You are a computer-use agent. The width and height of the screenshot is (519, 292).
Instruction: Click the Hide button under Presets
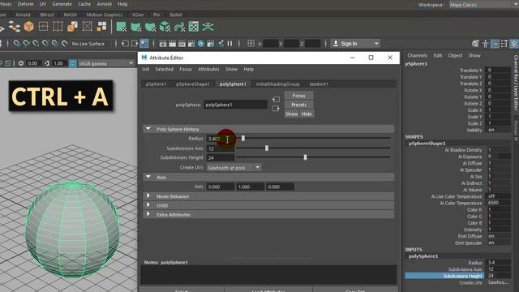click(307, 114)
